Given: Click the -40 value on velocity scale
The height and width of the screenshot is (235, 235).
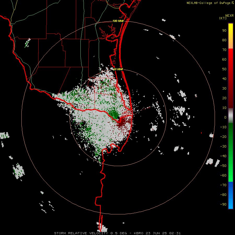Looking at the screenshot, I should point(223,156).
